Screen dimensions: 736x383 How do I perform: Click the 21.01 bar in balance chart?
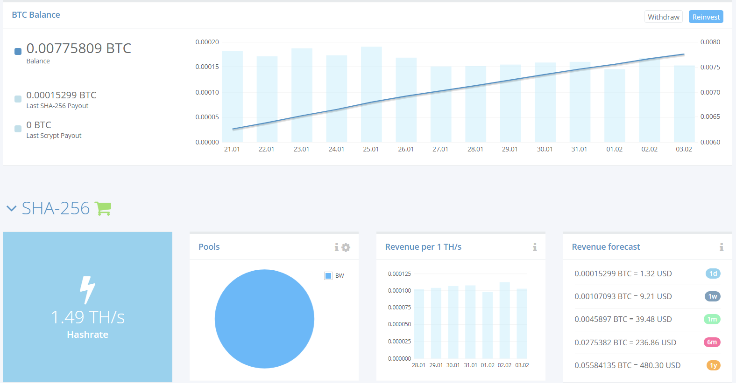(x=232, y=97)
